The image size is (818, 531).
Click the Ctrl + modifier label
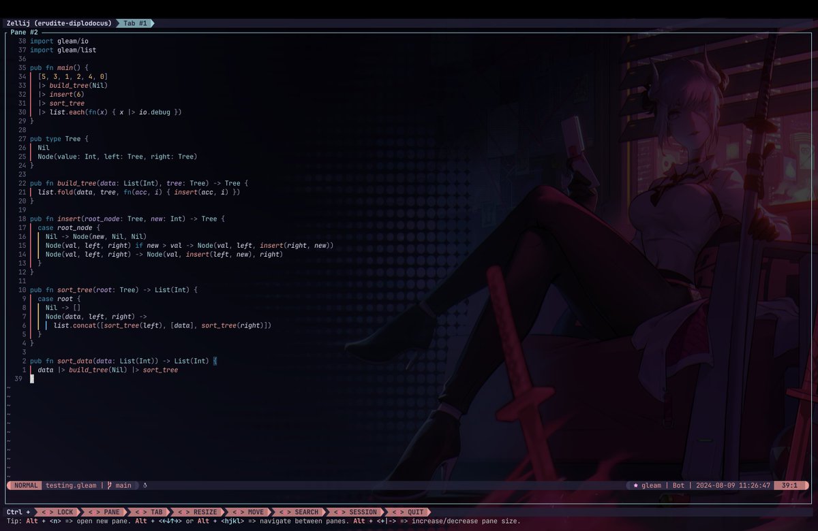pyautogui.click(x=18, y=512)
